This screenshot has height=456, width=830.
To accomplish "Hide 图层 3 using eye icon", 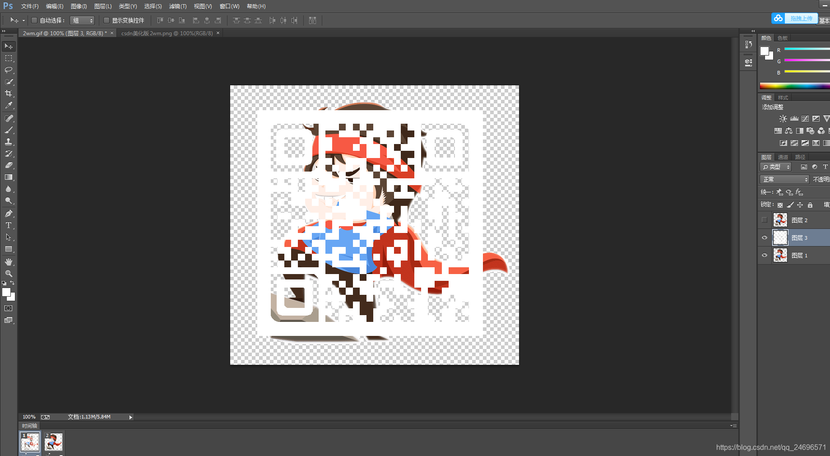I will click(x=764, y=237).
